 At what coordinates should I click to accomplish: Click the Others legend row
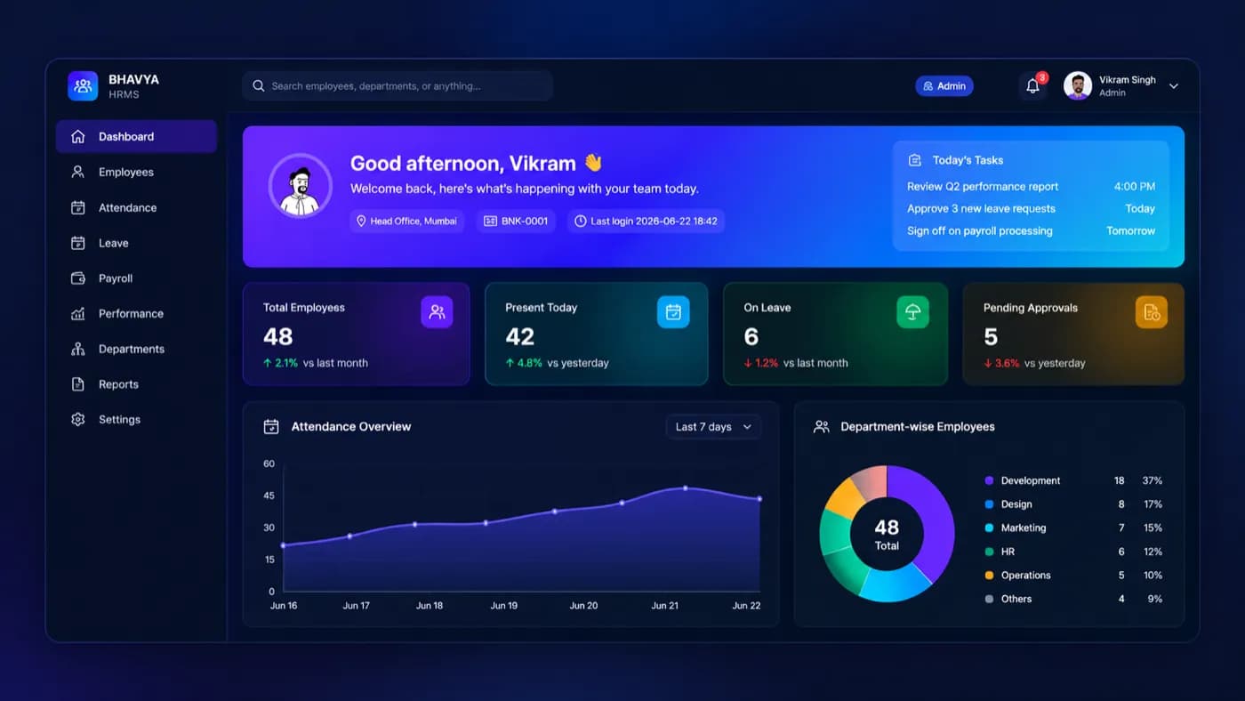(x=1073, y=600)
